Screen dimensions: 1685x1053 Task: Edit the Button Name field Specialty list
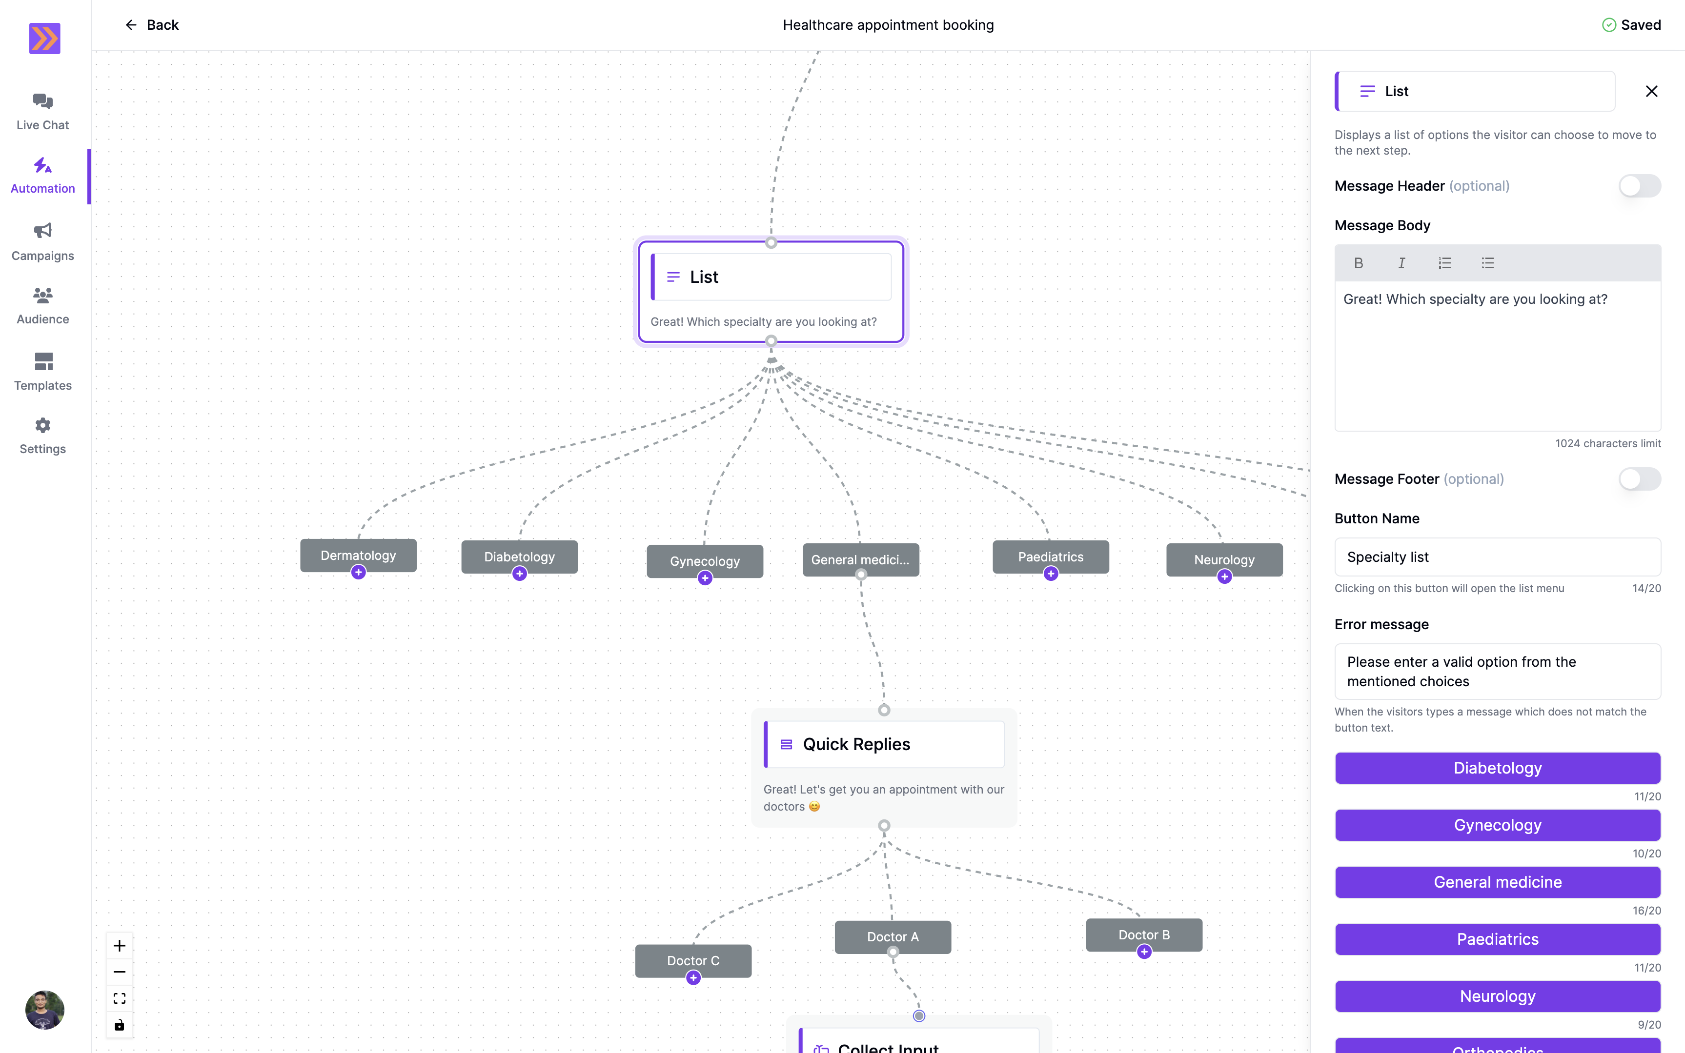pyautogui.click(x=1498, y=556)
